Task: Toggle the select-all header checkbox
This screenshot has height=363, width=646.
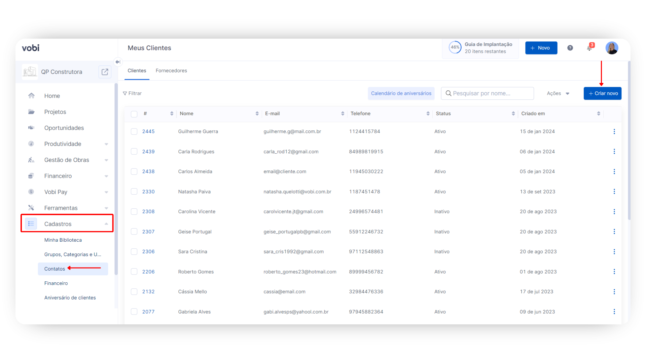Action: (x=134, y=114)
